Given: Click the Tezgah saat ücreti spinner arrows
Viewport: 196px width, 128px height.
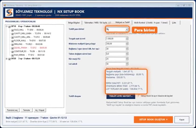Looking at the screenshot, I should point(127,39).
